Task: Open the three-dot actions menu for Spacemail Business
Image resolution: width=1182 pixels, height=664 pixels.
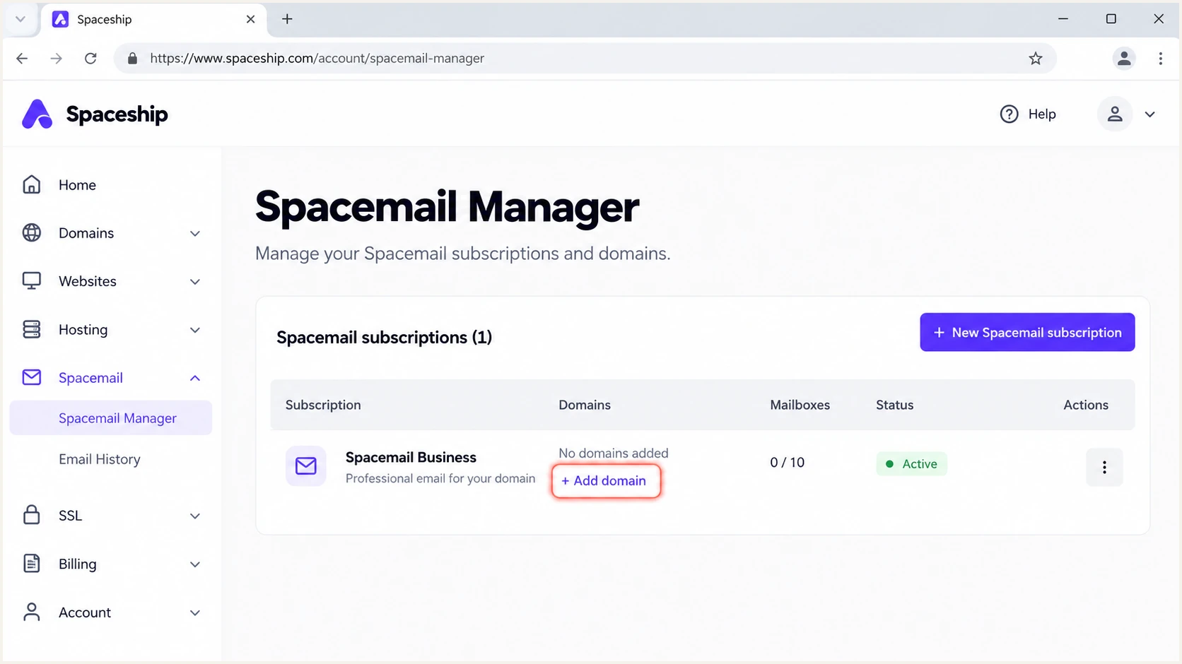Action: point(1104,467)
